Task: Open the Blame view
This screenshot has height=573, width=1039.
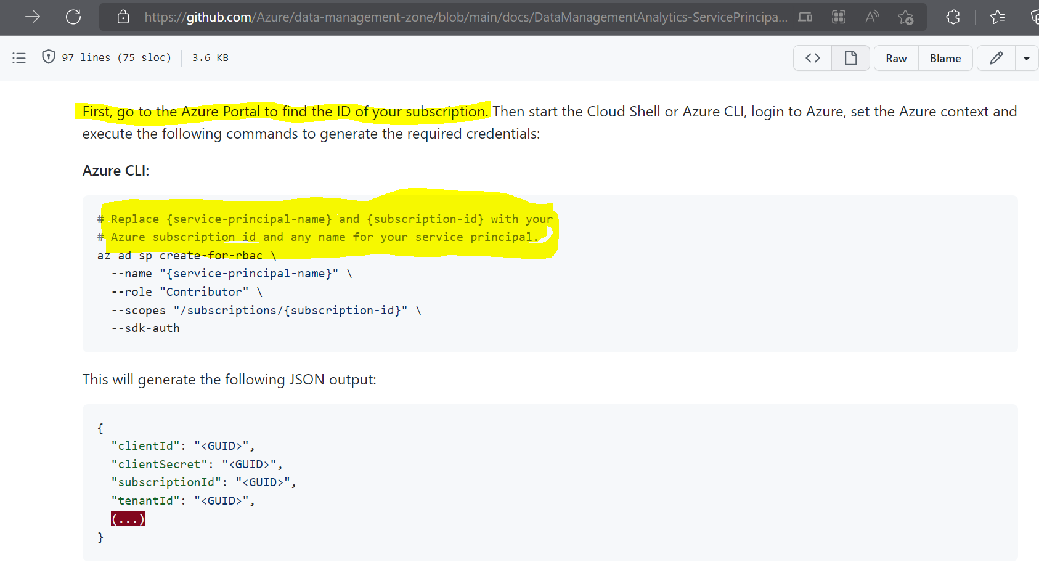Action: 945,57
